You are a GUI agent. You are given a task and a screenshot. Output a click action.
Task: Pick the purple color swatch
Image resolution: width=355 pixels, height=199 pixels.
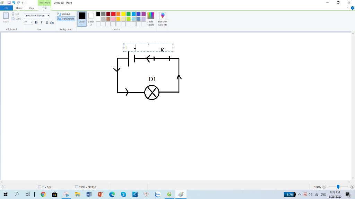[x=144, y=14]
